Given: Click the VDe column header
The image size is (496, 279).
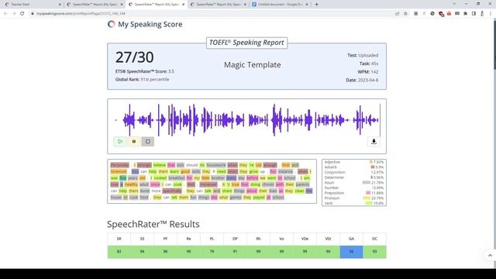Looking at the screenshot, I should click(x=305, y=239).
